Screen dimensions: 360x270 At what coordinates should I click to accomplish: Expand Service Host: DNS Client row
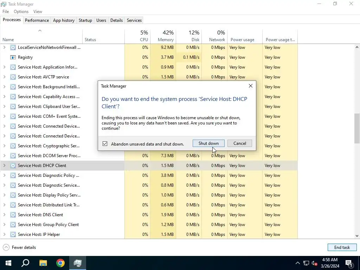point(4,215)
